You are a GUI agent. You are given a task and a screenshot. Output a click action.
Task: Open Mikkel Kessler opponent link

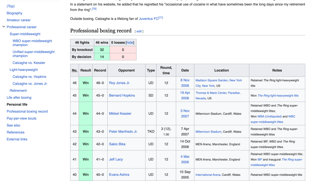pos(120,114)
